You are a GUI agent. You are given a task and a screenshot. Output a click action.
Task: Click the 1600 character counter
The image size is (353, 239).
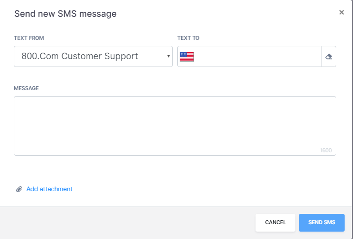(326, 150)
